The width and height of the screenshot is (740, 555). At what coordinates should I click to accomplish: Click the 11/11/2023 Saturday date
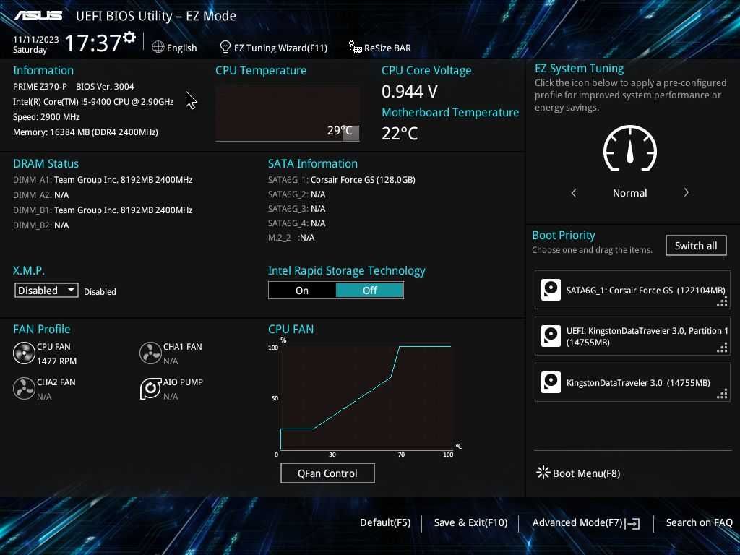point(36,44)
